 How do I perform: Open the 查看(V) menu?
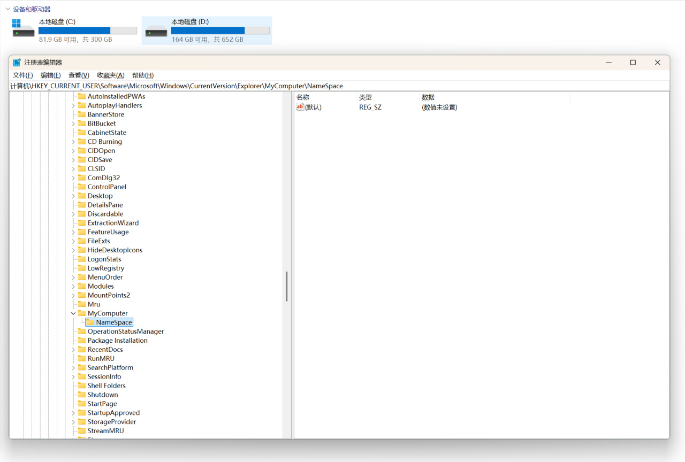pyautogui.click(x=79, y=75)
